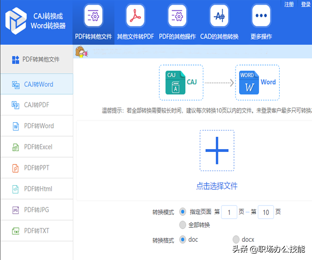Click the PDF转Word sidebar icon
Image resolution: width=312 pixels, height=260 pixels.
16,126
